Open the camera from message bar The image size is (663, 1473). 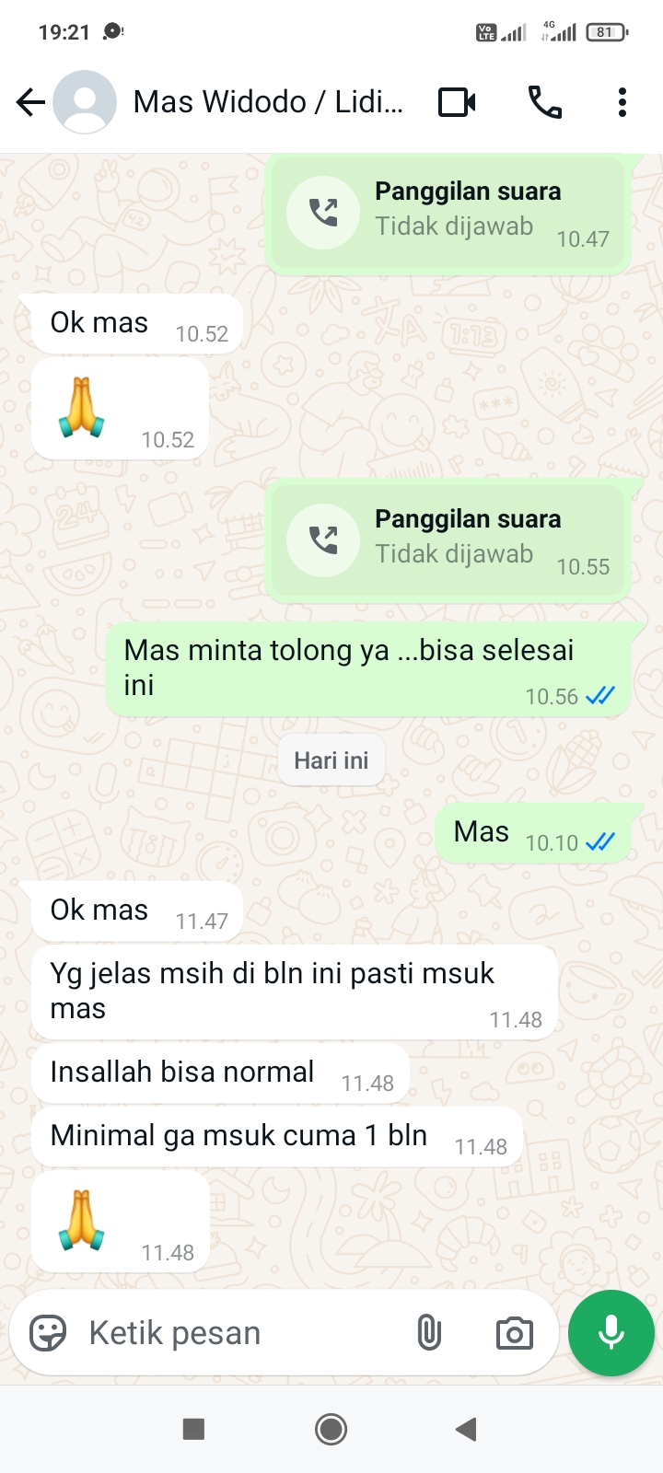[x=514, y=1332]
